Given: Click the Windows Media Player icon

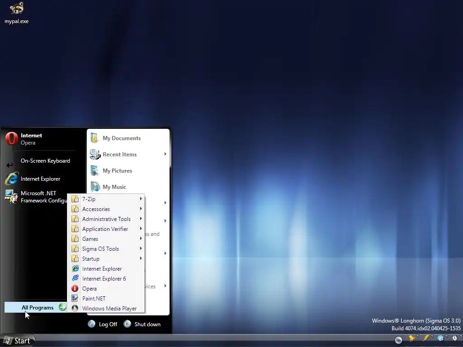Looking at the screenshot, I should click(x=75, y=308).
